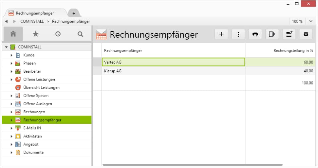The image size is (318, 168).
Task: Navigate back with left arrow
Action: (6, 21)
